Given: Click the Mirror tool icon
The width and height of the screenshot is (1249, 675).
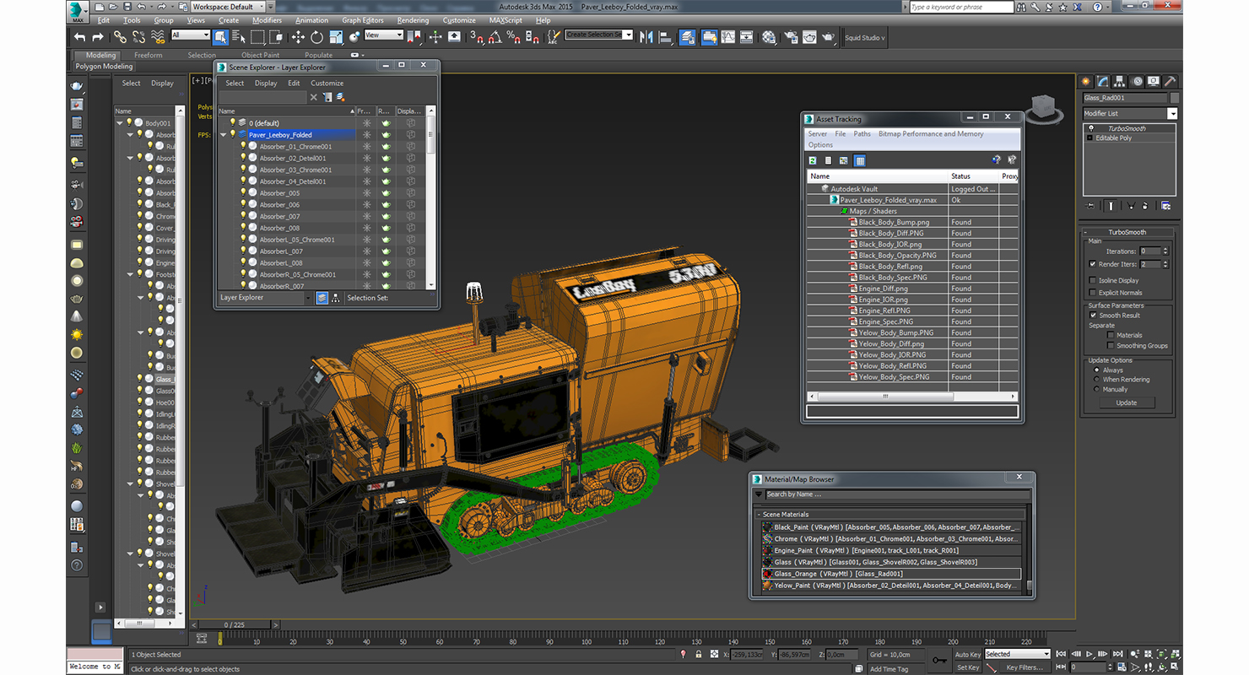Looking at the screenshot, I should pyautogui.click(x=646, y=36).
